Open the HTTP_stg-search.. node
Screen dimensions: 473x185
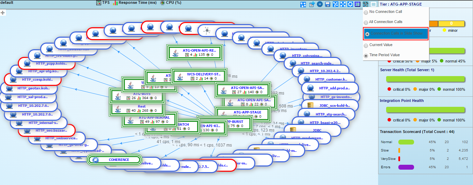[327, 114]
